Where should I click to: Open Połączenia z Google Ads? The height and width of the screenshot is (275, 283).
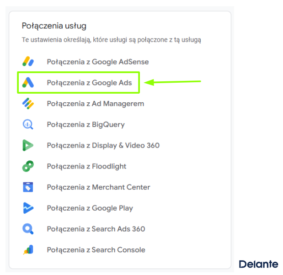(x=89, y=83)
